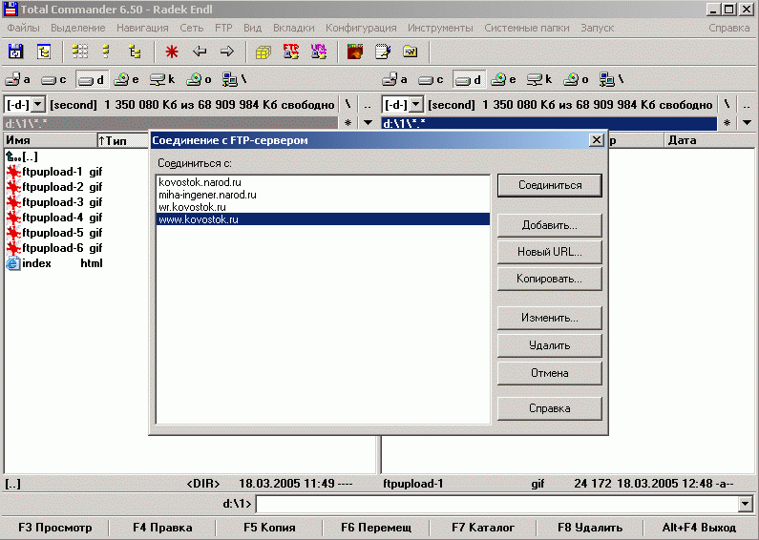
Task: Go back with the left arrow icon
Action: click(200, 52)
